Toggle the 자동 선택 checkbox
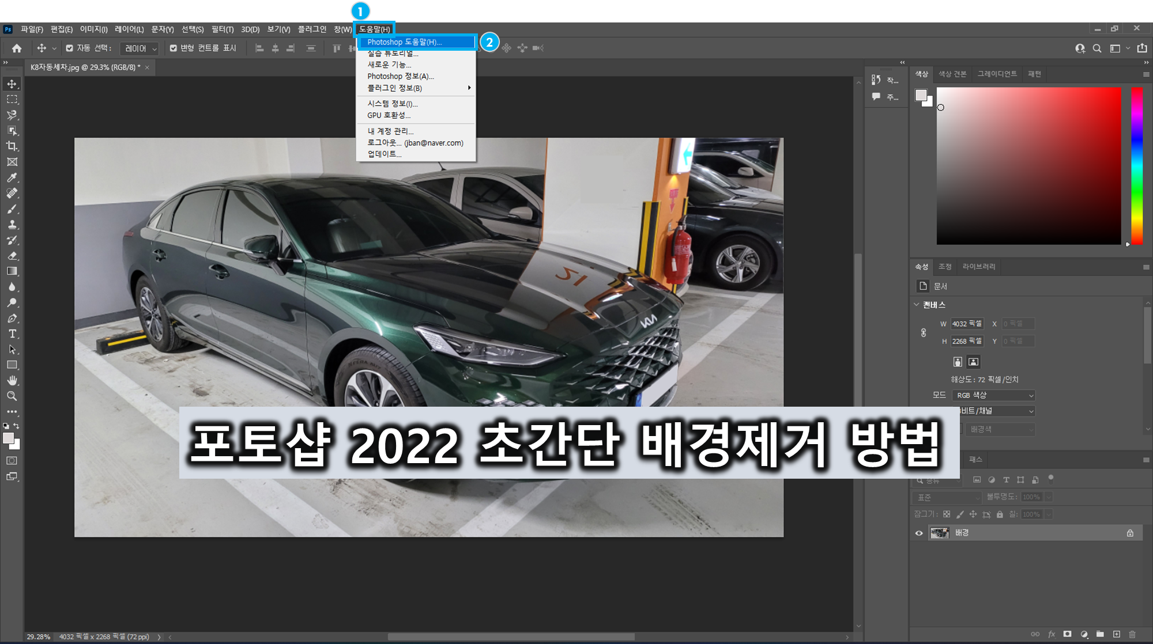Screen dimensions: 1153x644 (70, 48)
